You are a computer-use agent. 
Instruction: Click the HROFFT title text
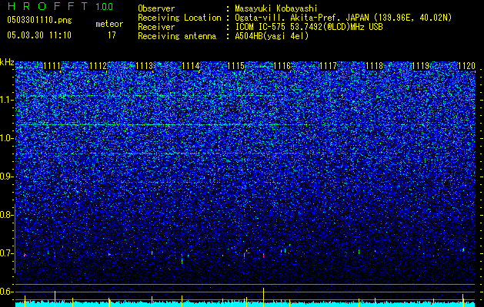tap(48, 6)
